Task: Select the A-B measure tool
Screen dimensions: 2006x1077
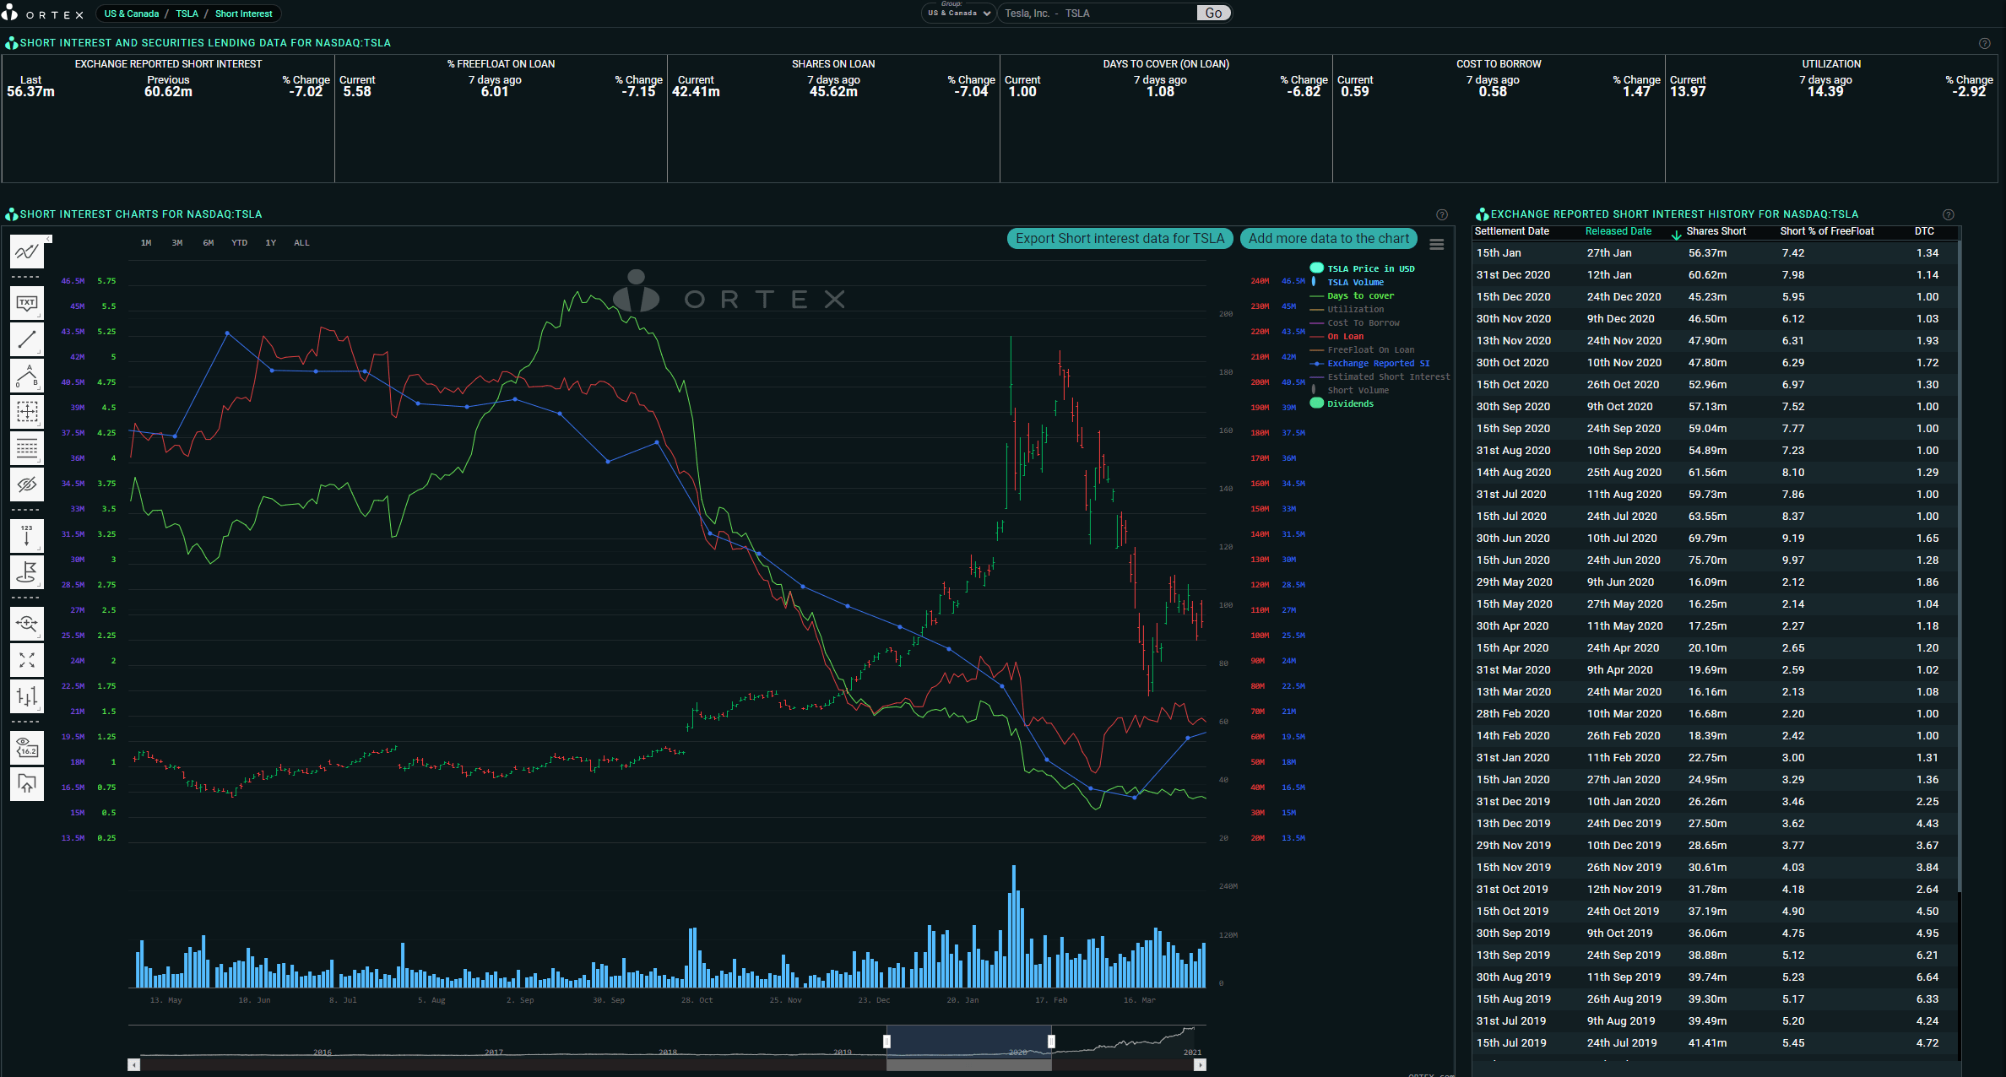Action: (27, 376)
